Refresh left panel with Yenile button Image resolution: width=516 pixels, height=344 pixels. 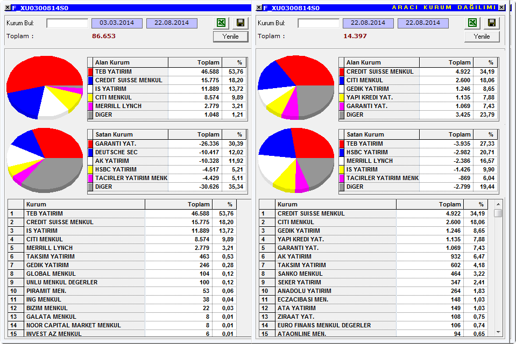pyautogui.click(x=230, y=37)
